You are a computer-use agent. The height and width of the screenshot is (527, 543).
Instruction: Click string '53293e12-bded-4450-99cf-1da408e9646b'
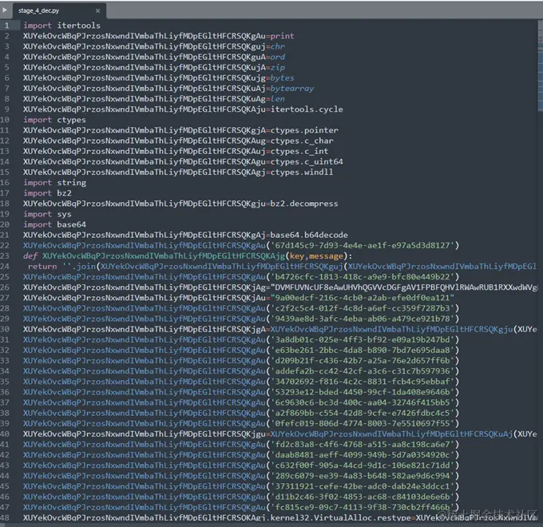tap(363, 392)
